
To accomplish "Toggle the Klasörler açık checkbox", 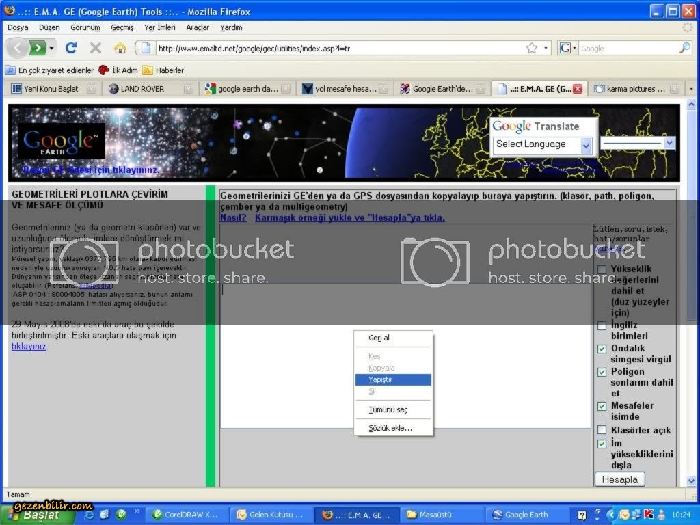I will pyautogui.click(x=602, y=430).
